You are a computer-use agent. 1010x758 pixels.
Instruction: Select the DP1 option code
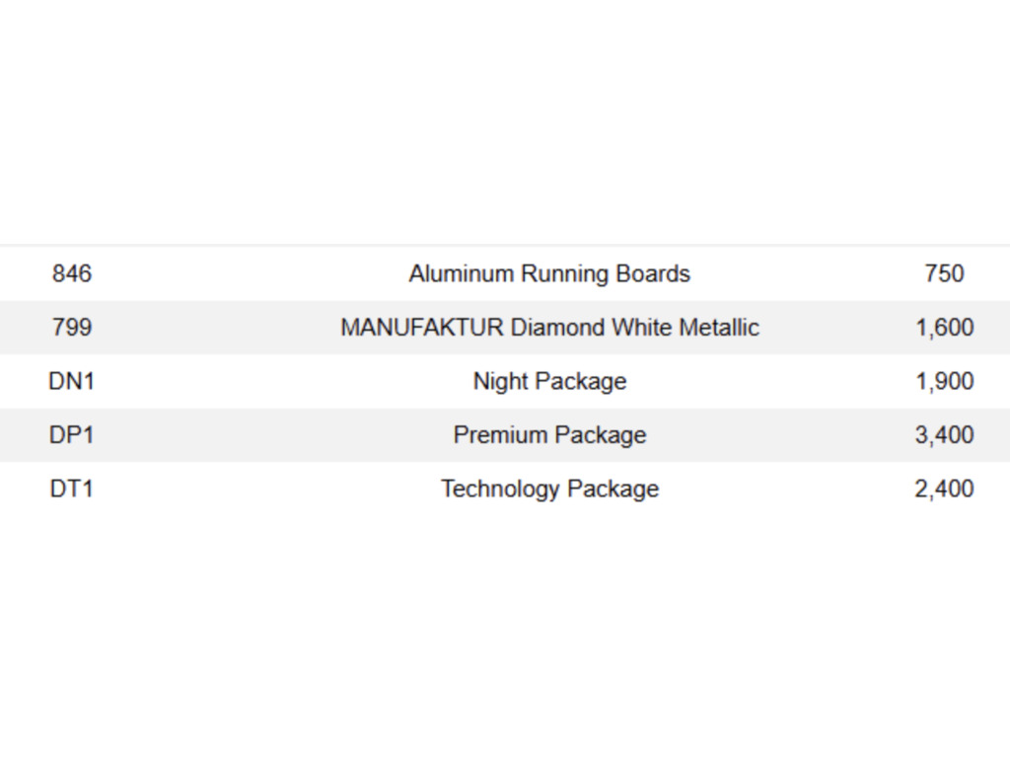point(71,435)
